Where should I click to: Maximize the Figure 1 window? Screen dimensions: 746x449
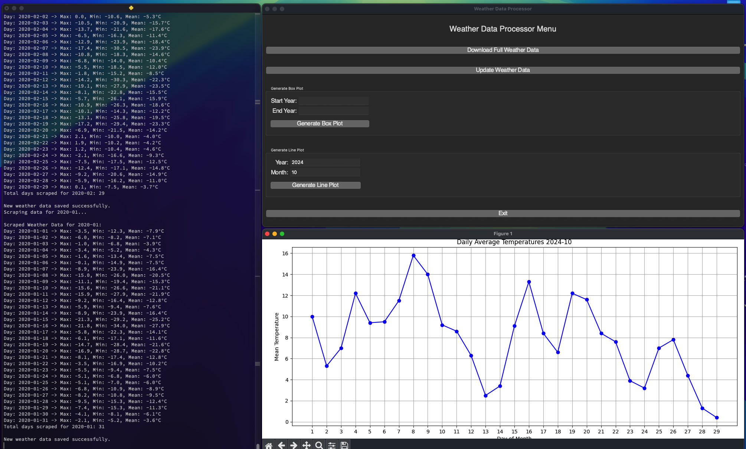point(282,234)
